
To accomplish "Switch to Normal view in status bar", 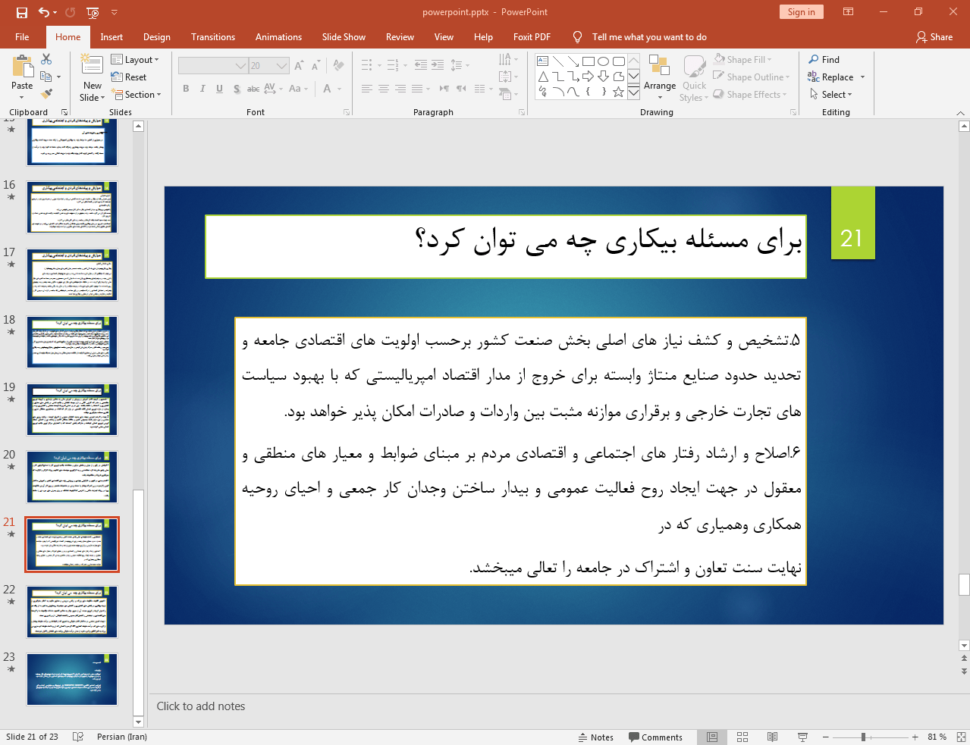I will (x=712, y=737).
